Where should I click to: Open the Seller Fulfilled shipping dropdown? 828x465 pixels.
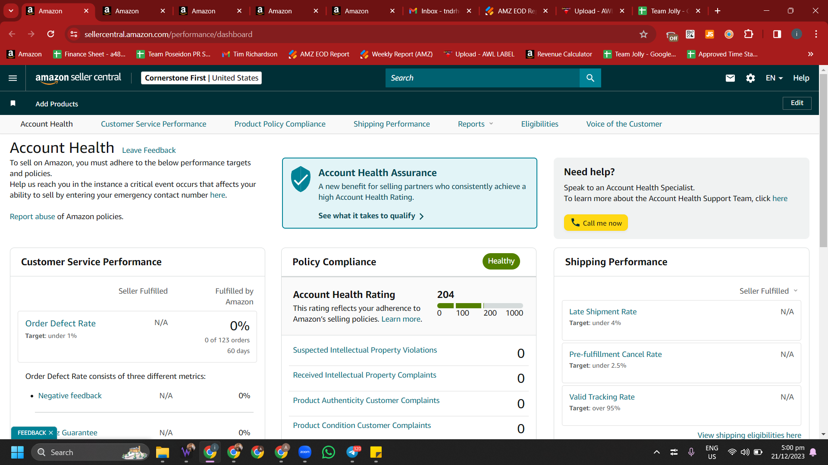(x=768, y=291)
